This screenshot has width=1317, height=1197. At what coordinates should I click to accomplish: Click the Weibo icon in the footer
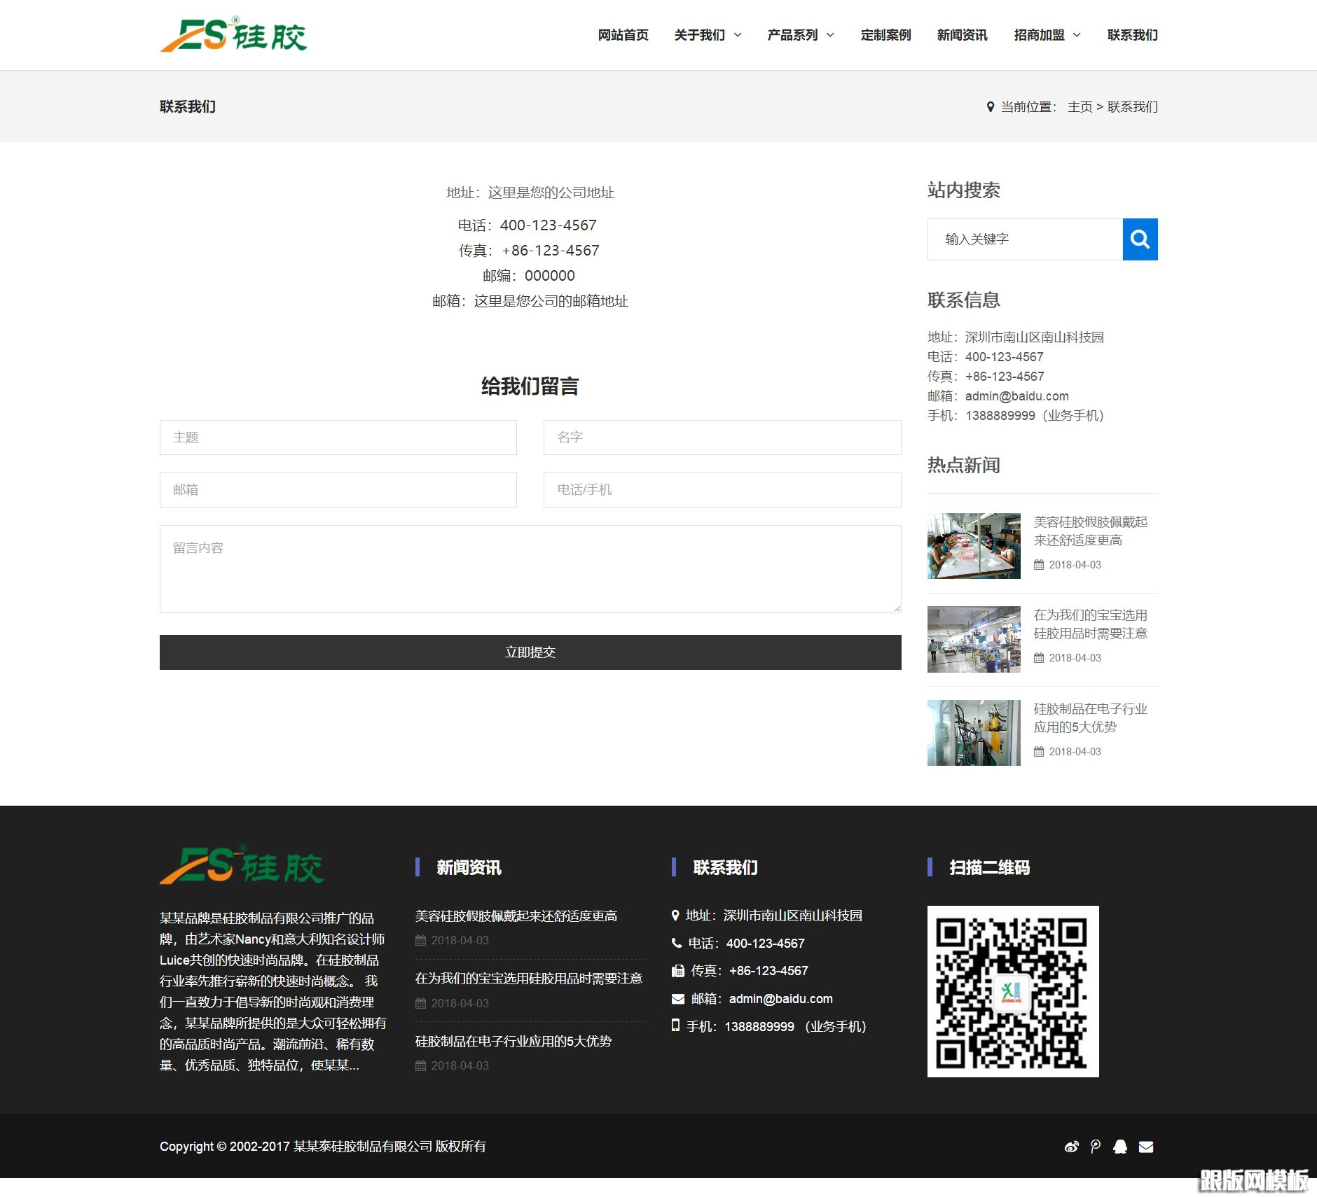coord(1071,1146)
